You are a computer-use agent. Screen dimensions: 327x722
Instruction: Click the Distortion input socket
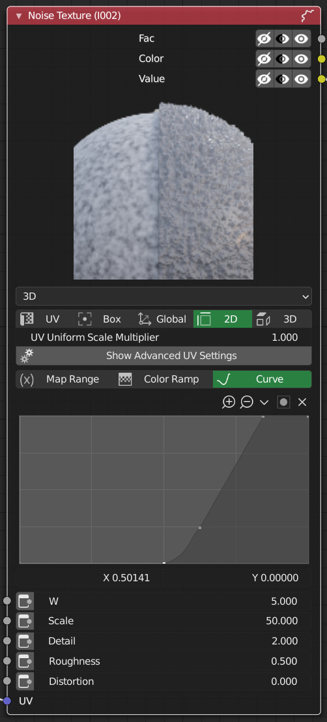(7, 681)
